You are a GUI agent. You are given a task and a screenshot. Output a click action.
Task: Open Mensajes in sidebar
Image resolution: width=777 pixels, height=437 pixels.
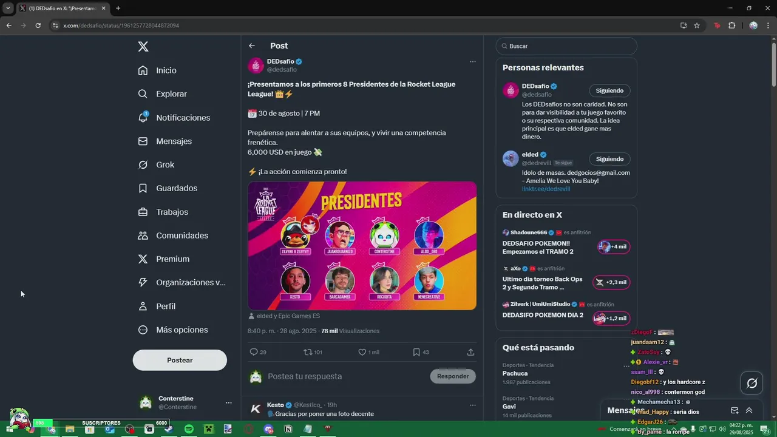point(165,141)
